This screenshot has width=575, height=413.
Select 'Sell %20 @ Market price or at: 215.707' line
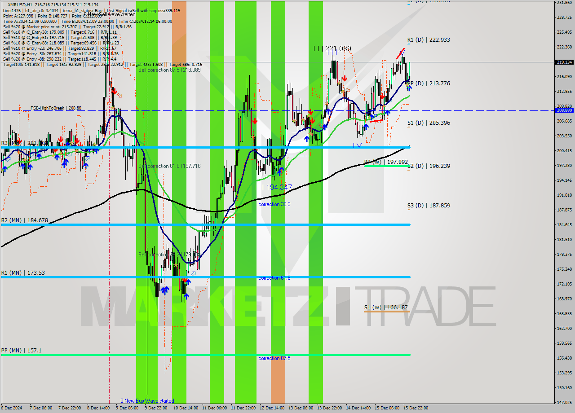click(x=67, y=27)
